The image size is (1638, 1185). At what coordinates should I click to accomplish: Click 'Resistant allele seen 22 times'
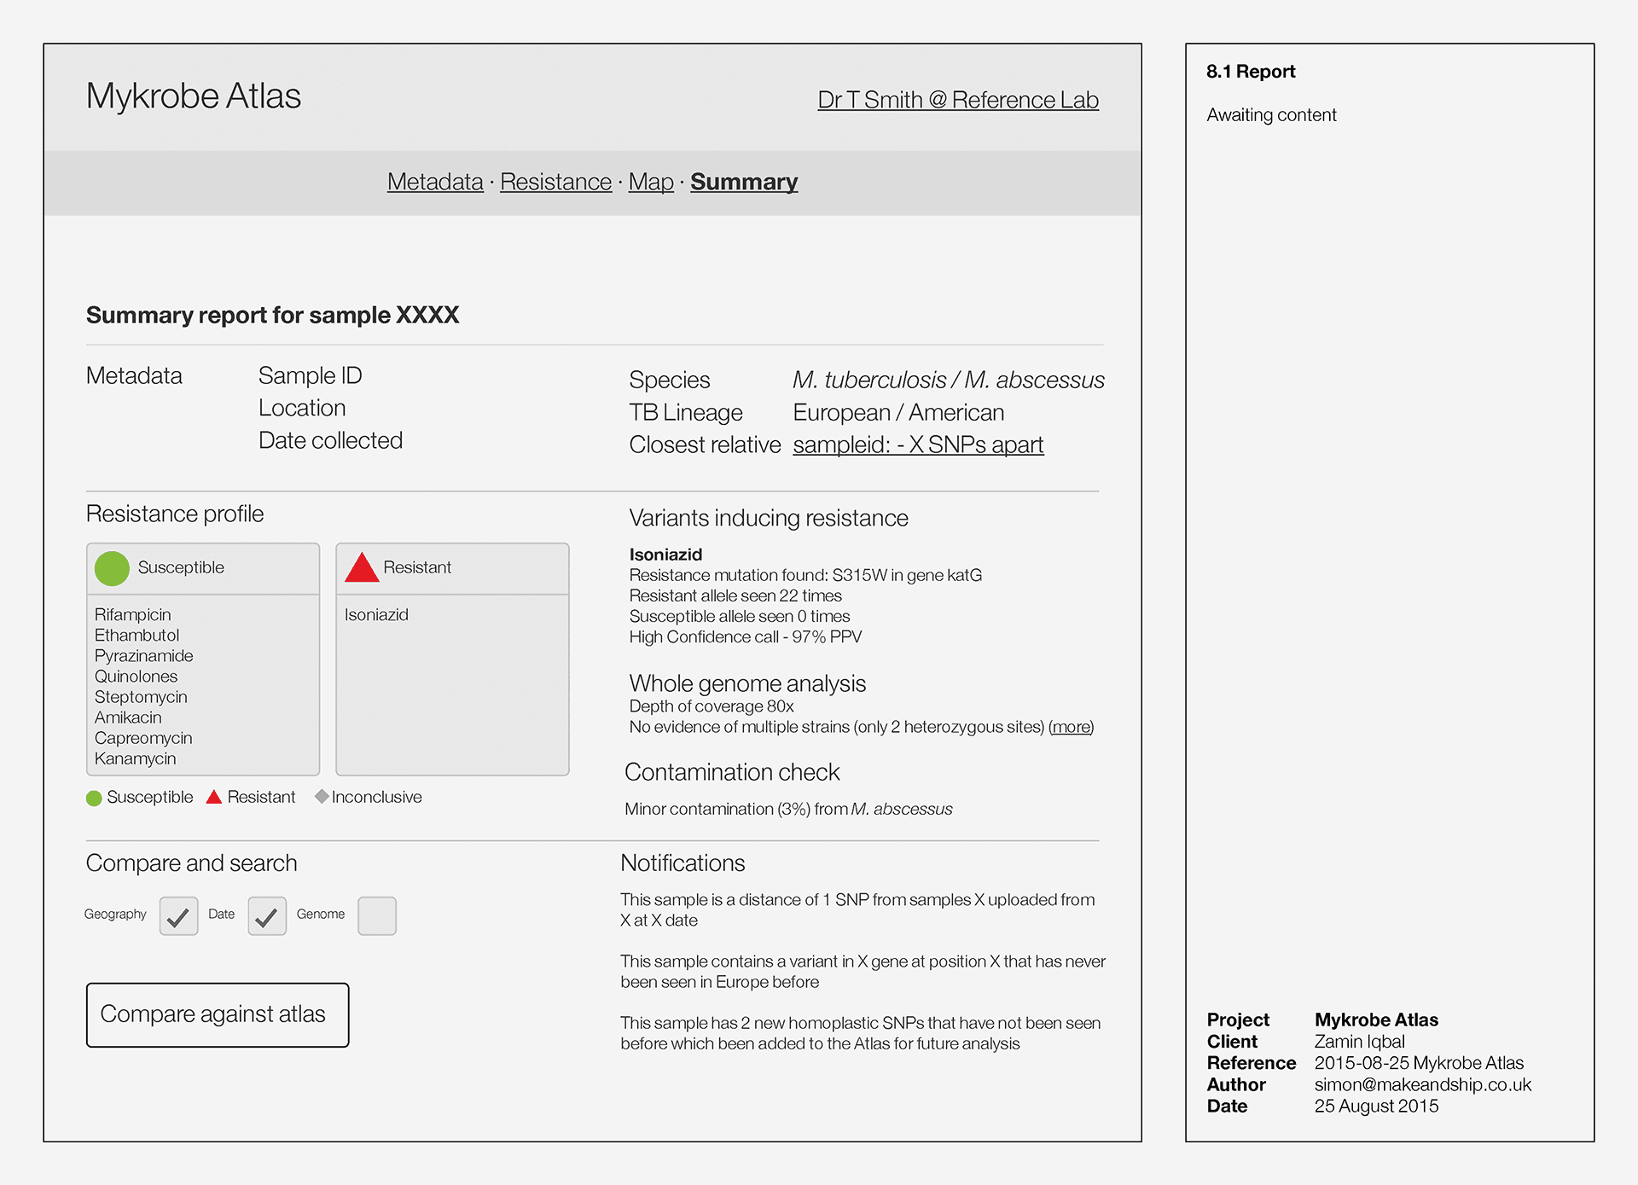735,595
